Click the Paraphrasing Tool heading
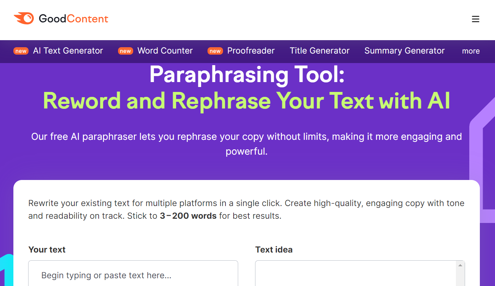The image size is (495, 286). click(247, 75)
